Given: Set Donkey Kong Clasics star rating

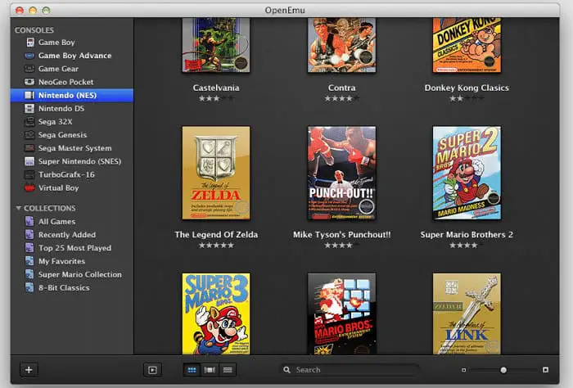Looking at the screenshot, I should (467, 98).
